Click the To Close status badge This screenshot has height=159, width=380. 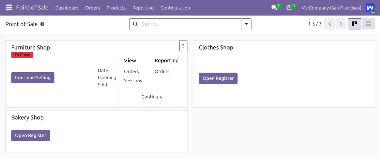pyautogui.click(x=22, y=55)
